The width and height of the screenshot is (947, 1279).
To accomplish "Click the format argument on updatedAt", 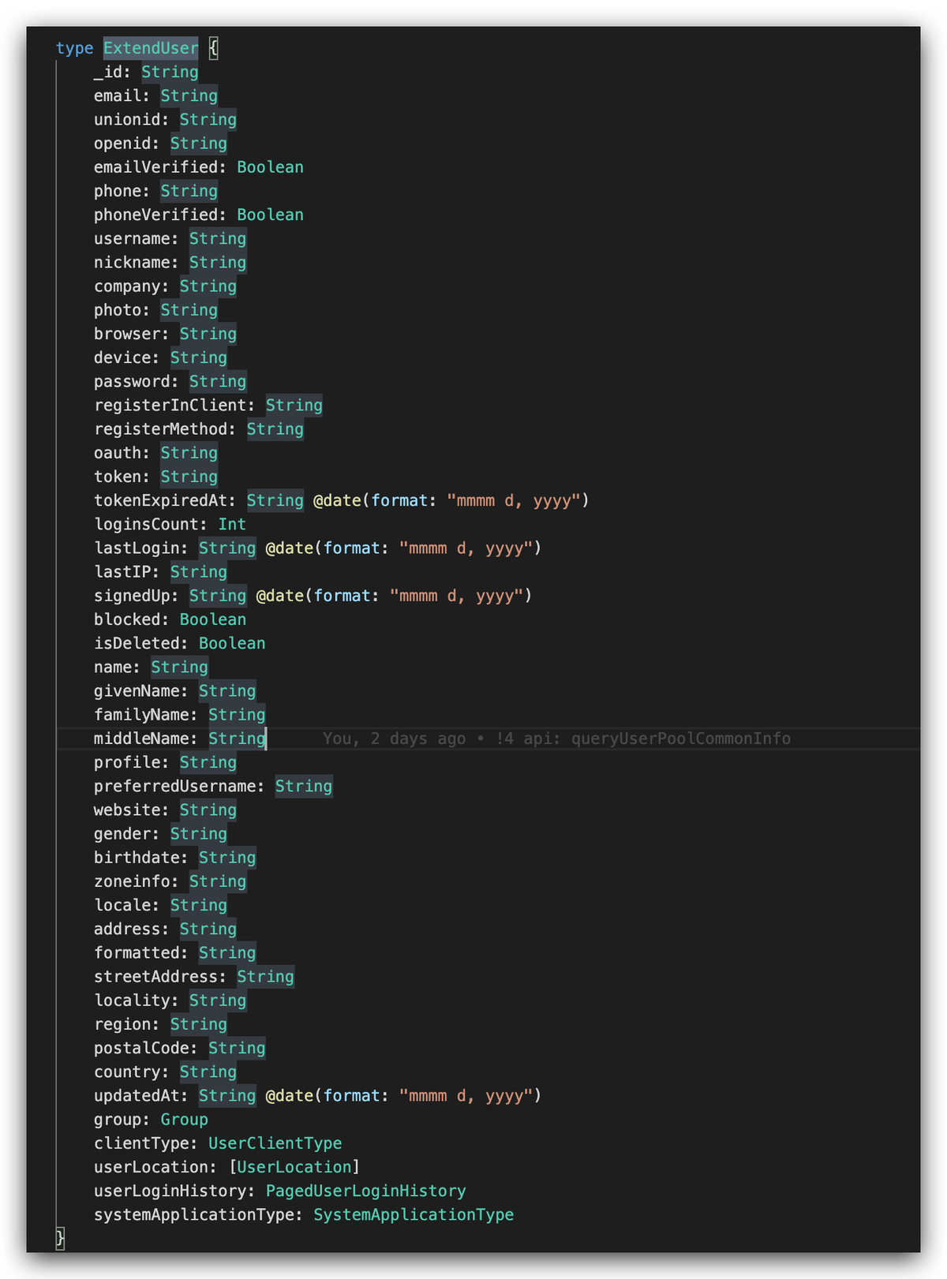I will click(x=351, y=1095).
